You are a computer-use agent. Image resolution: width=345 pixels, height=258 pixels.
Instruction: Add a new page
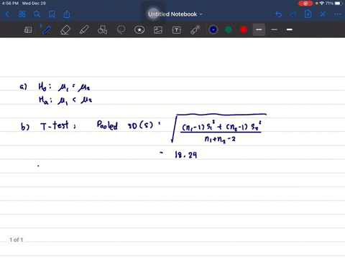click(308, 14)
